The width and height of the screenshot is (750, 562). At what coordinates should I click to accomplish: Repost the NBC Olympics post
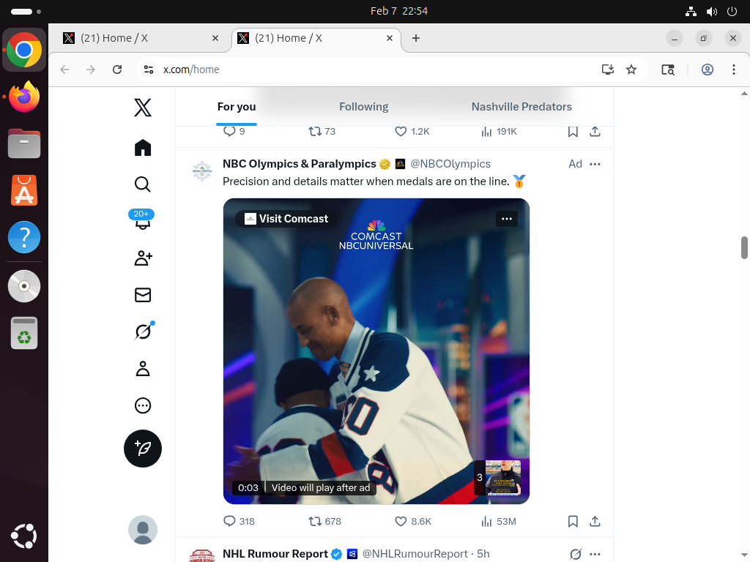point(315,522)
